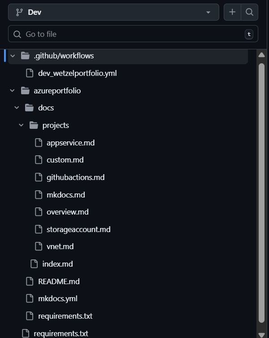Collapse the projects folder chevron
The image size is (269, 338).
21,125
